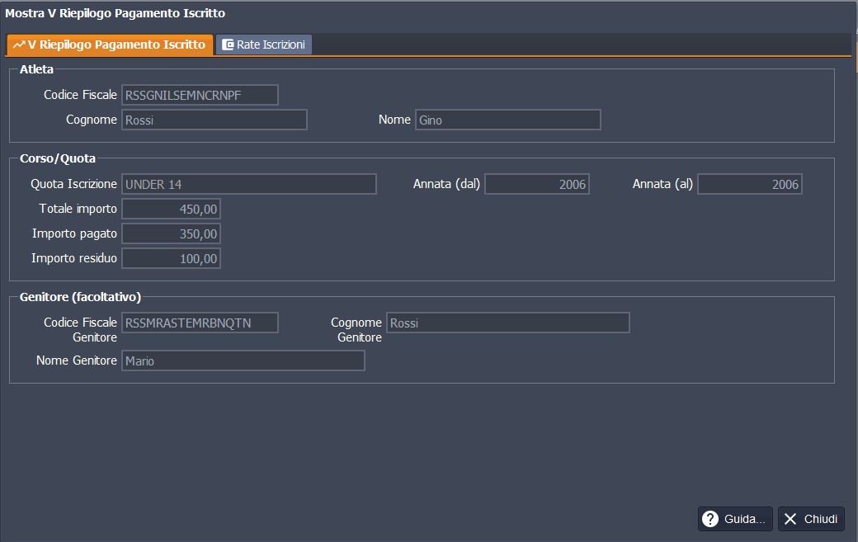Click the question mark icon on Guida button
The image size is (858, 542).
coord(710,519)
